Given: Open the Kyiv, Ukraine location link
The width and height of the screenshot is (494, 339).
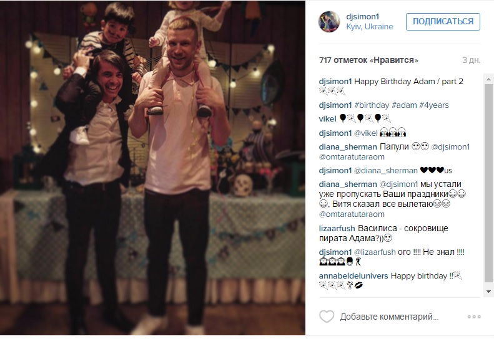Looking at the screenshot, I should 370,27.
